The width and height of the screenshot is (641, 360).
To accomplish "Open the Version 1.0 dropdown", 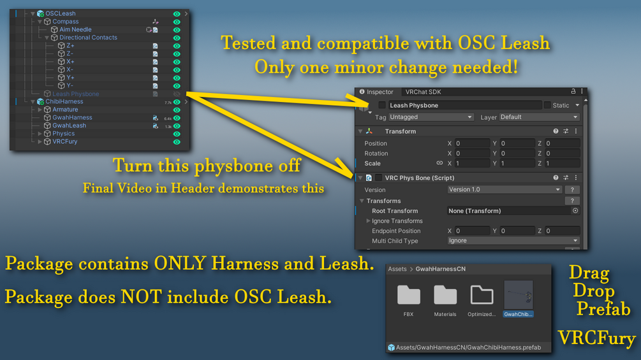I will click(x=505, y=190).
